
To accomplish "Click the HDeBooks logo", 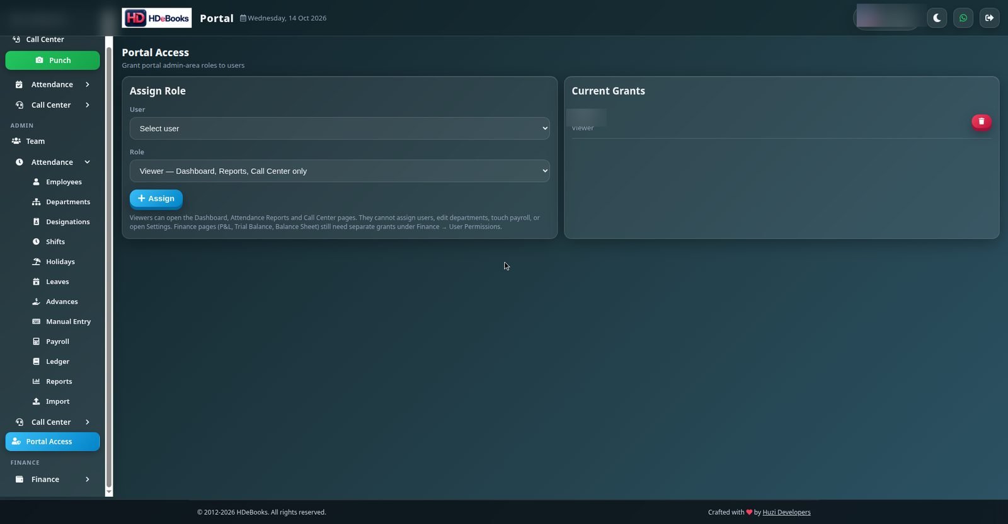I will [156, 18].
